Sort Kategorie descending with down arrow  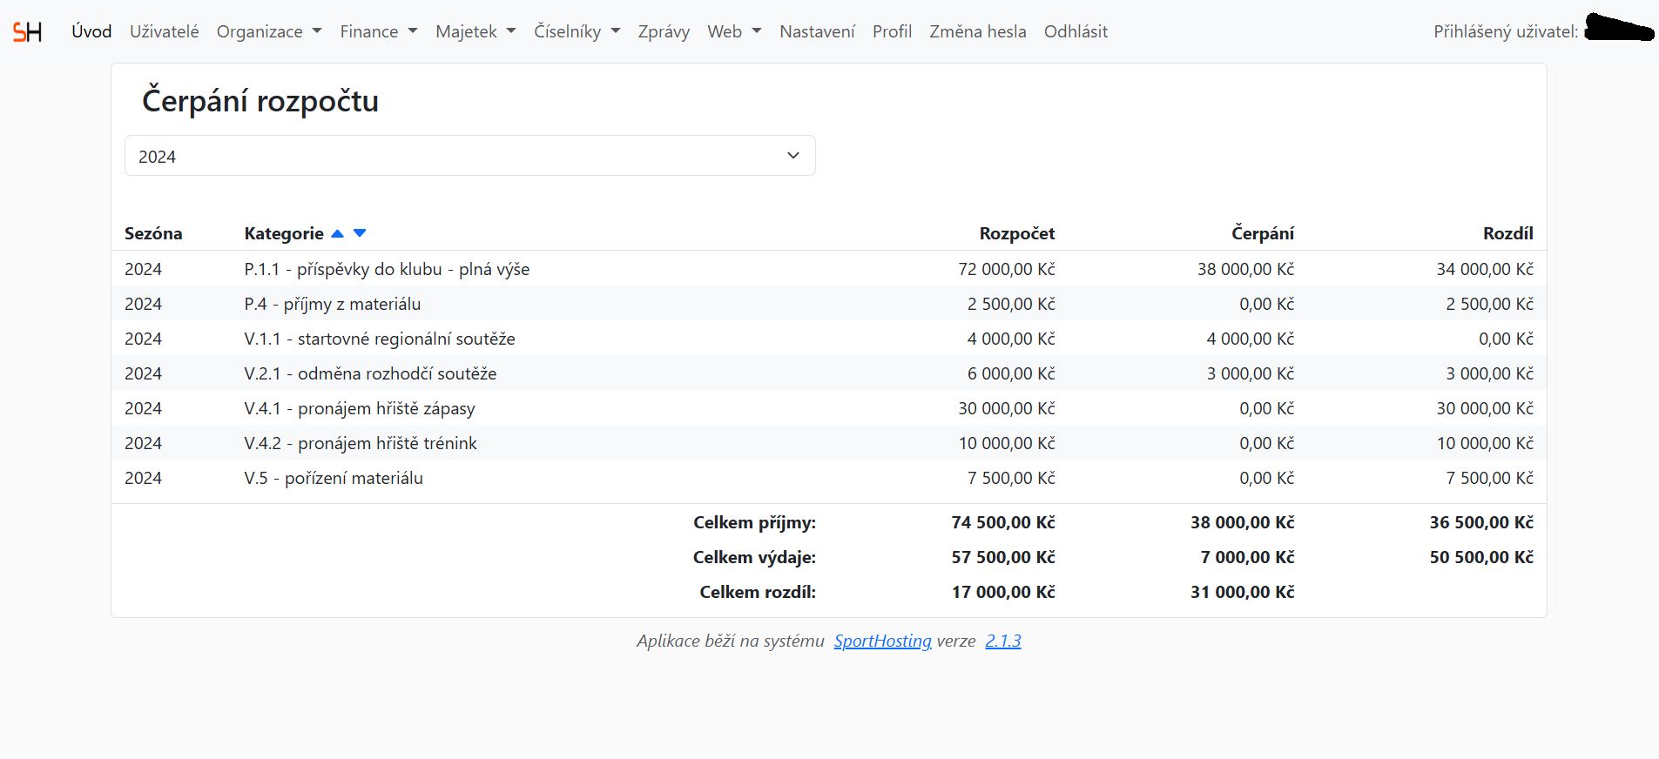point(360,233)
